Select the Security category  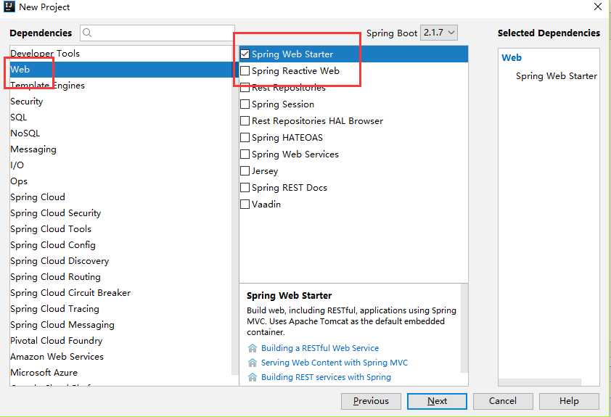[x=120, y=102]
